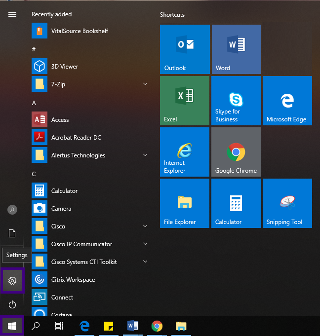Expand the Cisco IP Communicator chevron

tap(145, 244)
